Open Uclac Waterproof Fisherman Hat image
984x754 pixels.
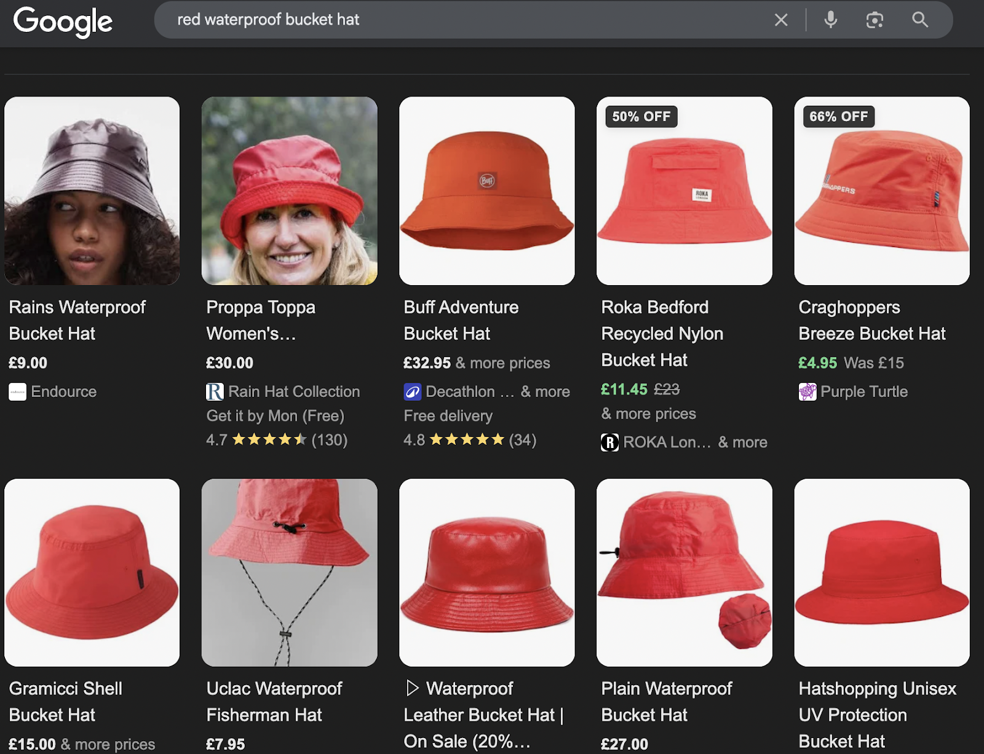[290, 573]
